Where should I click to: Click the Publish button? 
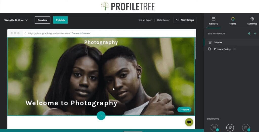pos(60,20)
